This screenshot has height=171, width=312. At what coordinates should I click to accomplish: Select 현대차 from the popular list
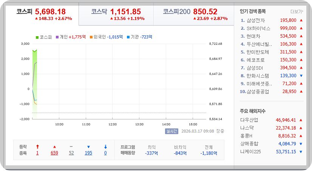253,36
